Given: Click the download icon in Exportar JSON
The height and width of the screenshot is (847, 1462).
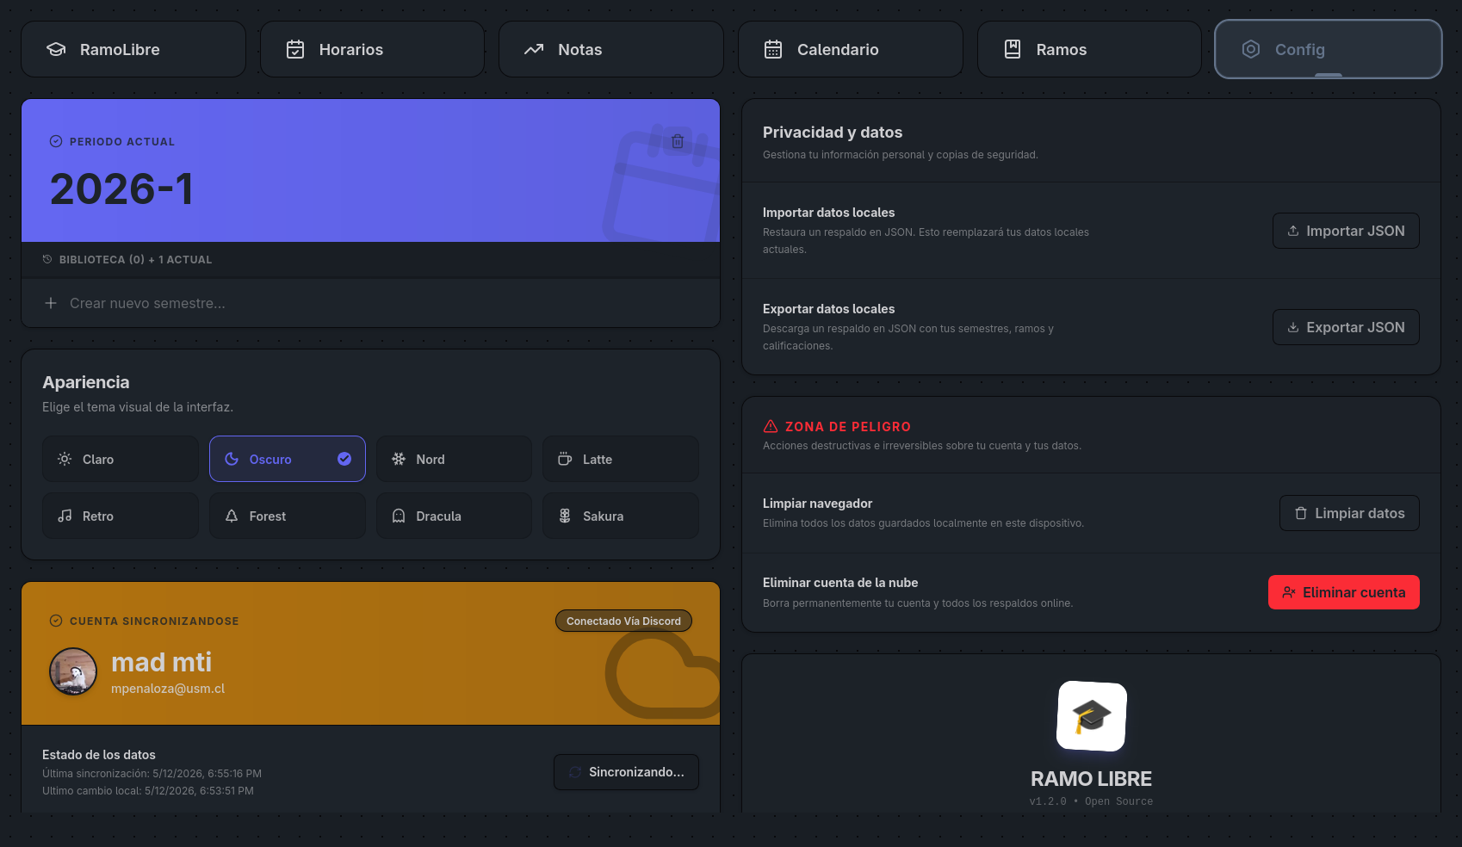Looking at the screenshot, I should point(1293,327).
